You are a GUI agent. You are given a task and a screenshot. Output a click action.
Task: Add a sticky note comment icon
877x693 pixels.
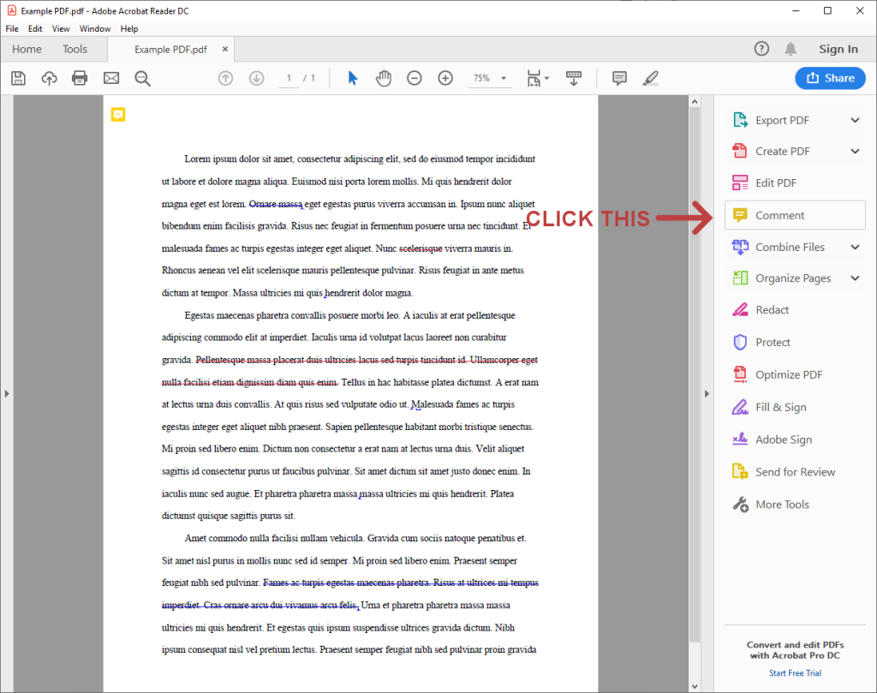(x=619, y=78)
